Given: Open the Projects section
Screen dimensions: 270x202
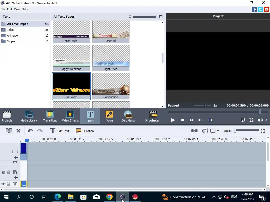Looking at the screenshot, I should coord(7,116).
